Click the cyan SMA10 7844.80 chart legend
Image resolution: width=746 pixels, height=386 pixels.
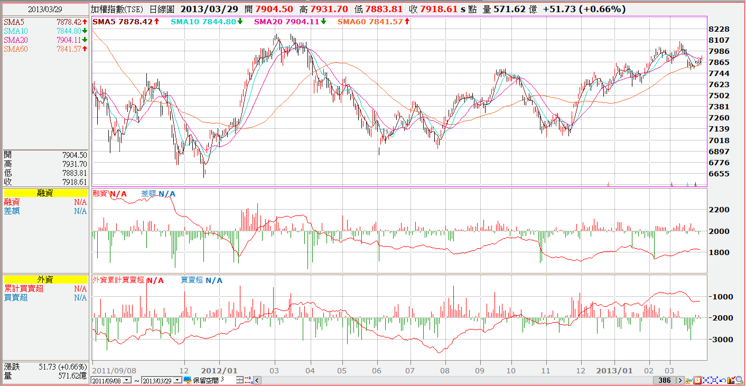(207, 22)
